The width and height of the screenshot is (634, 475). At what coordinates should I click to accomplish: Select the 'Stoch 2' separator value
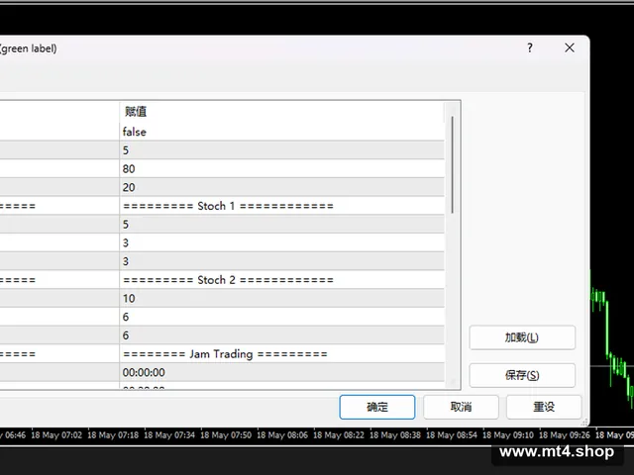coord(281,280)
